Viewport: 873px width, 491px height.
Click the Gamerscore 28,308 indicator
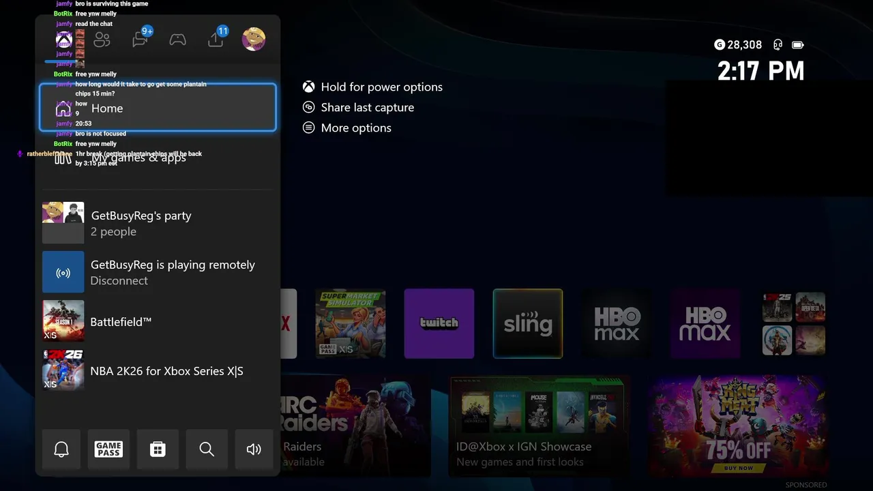[x=738, y=45]
